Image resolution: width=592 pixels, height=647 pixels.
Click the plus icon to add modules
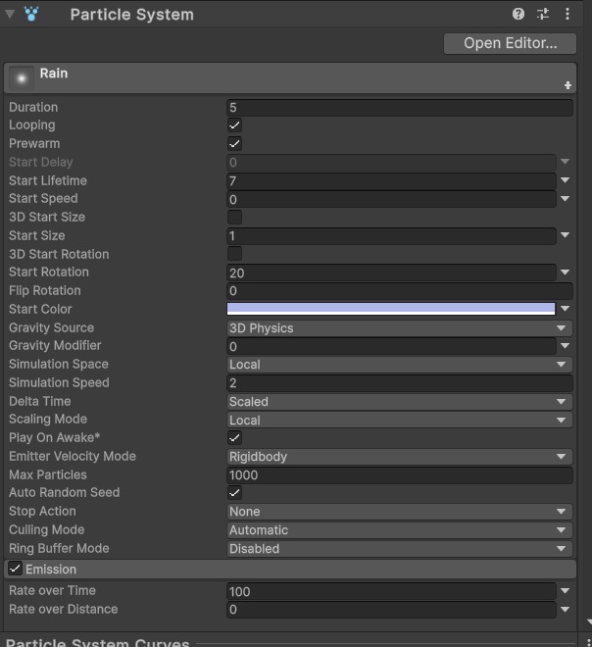tap(567, 85)
